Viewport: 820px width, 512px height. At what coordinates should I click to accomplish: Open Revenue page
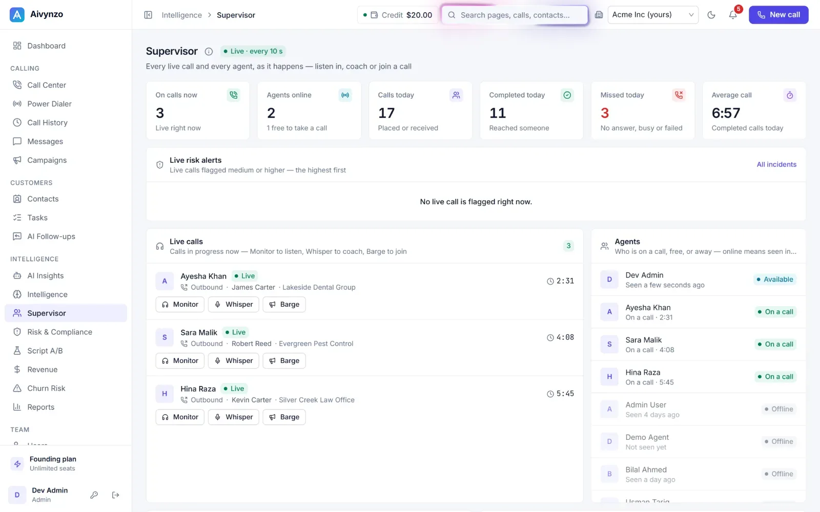[x=66, y=370]
